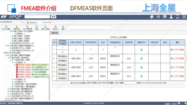Image resolution: width=187 pixels, height=105 pixels.
Task: Click the APQP logo icon
Action: pos(4,17)
